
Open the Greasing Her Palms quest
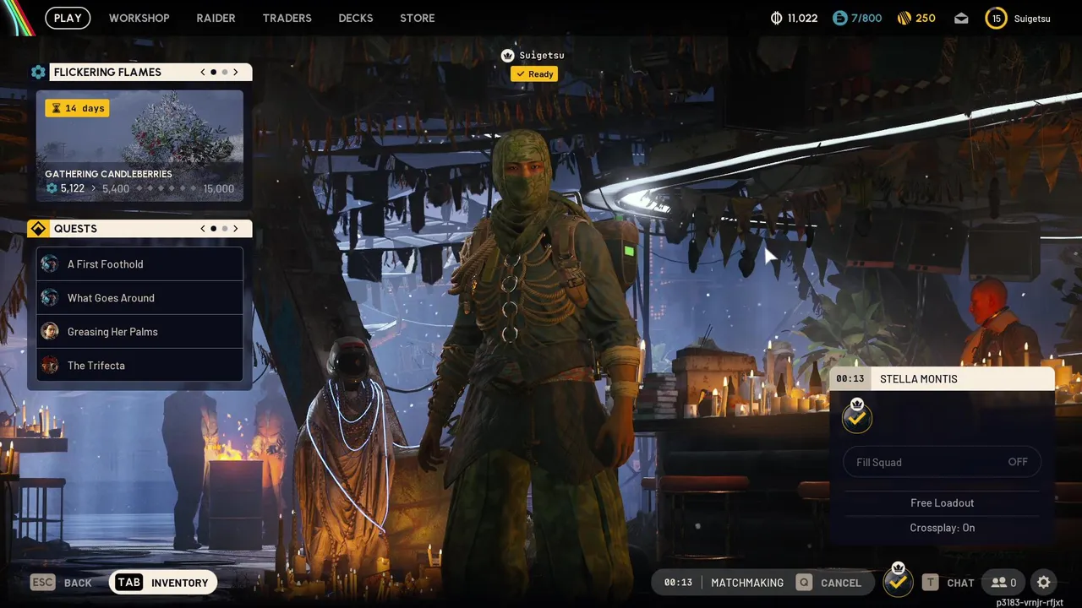point(139,332)
